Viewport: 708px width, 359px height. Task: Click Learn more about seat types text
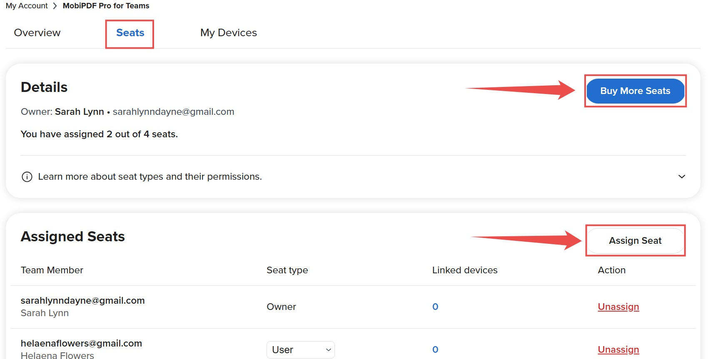point(150,177)
